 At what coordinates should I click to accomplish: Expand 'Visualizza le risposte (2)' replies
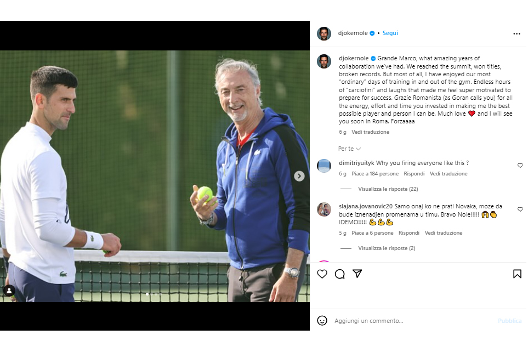[387, 248]
